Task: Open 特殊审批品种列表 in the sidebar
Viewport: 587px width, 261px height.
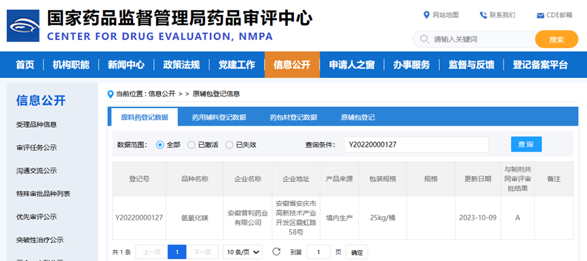Action: (x=43, y=194)
